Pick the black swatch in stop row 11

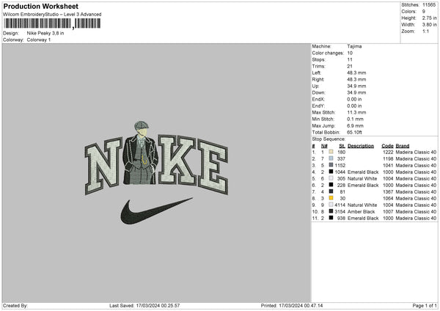(331, 218)
